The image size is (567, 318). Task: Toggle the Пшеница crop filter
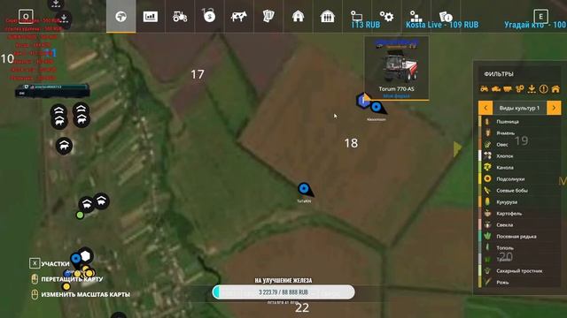tap(520, 122)
